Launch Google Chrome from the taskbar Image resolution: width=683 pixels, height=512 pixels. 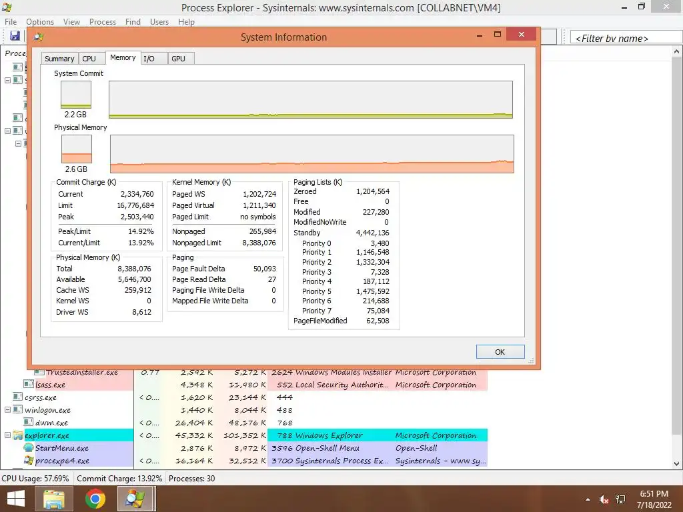pos(95,499)
